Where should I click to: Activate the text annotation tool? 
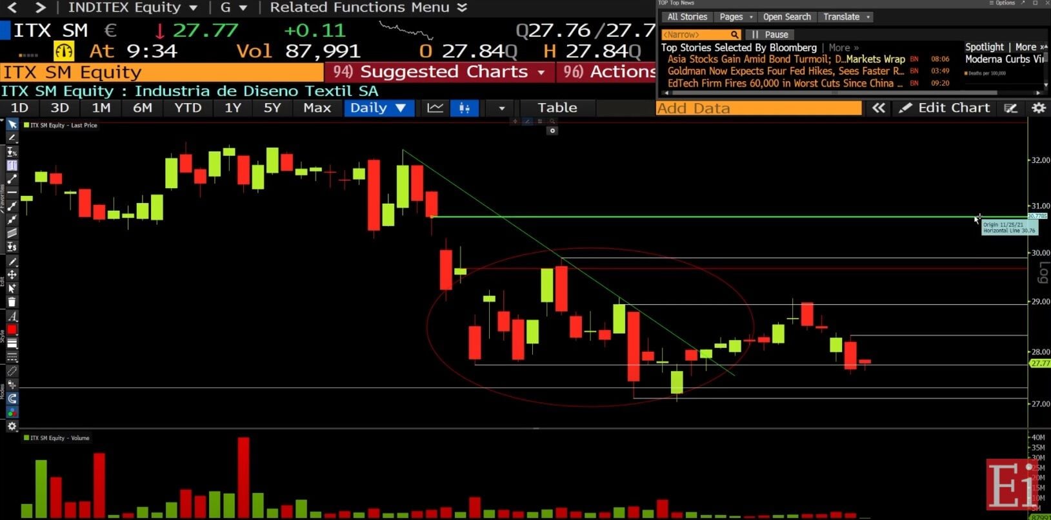pyautogui.click(x=12, y=166)
